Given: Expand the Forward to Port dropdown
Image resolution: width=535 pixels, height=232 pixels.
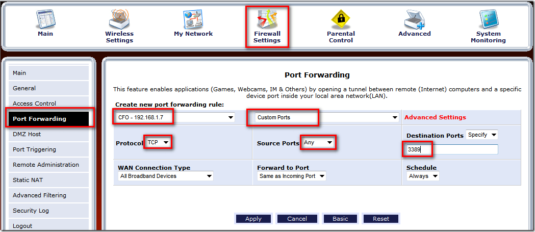Looking at the screenshot, I should 291,176.
